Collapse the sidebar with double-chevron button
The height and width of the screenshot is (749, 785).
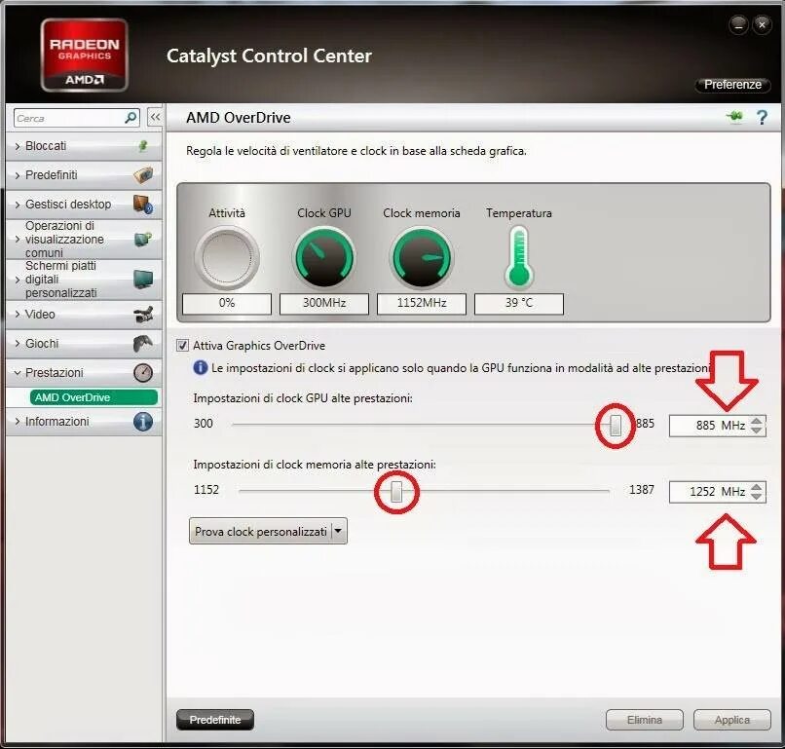(x=155, y=118)
